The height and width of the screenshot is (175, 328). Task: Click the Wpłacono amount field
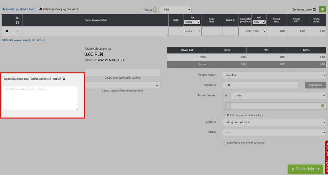point(260,85)
